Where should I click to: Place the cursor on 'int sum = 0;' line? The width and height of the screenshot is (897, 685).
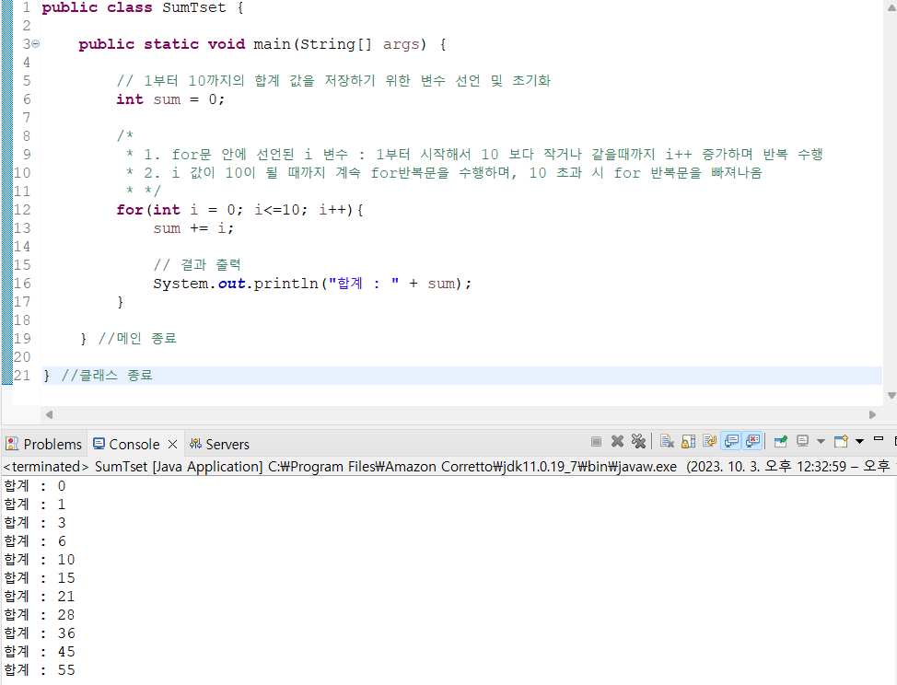[170, 99]
